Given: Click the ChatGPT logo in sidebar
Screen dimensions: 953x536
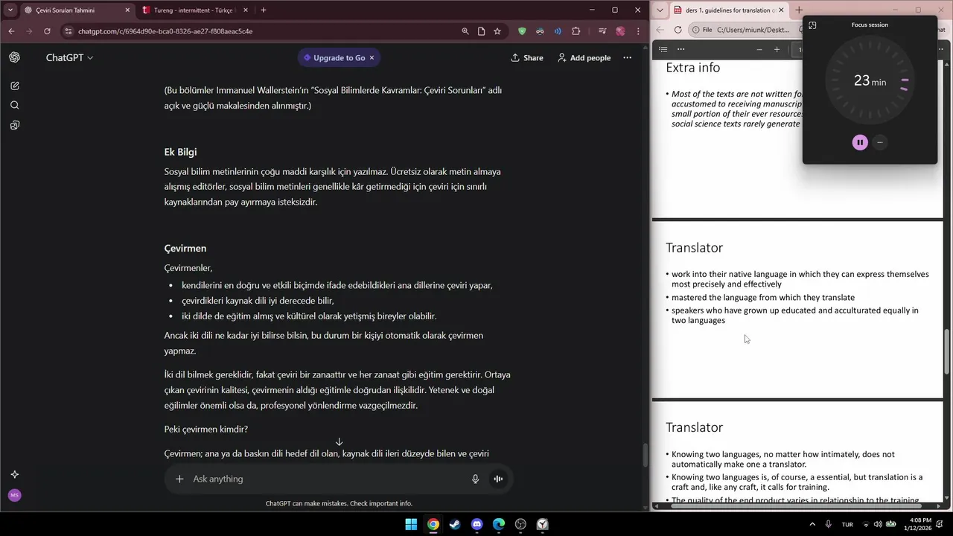Looking at the screenshot, I should 14,57.
